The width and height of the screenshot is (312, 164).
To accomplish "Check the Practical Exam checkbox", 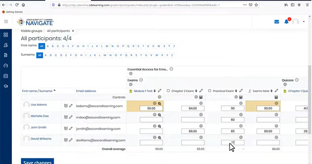I will click(210, 91).
